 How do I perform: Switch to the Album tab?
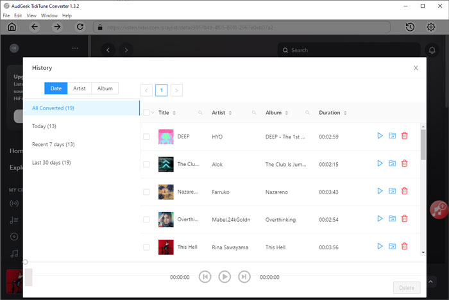click(105, 88)
